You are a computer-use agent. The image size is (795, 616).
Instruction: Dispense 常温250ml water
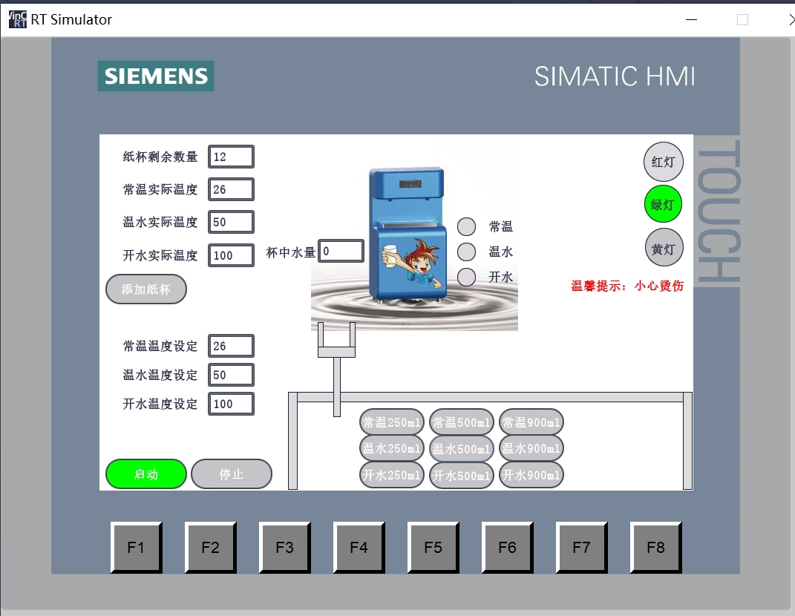[391, 422]
